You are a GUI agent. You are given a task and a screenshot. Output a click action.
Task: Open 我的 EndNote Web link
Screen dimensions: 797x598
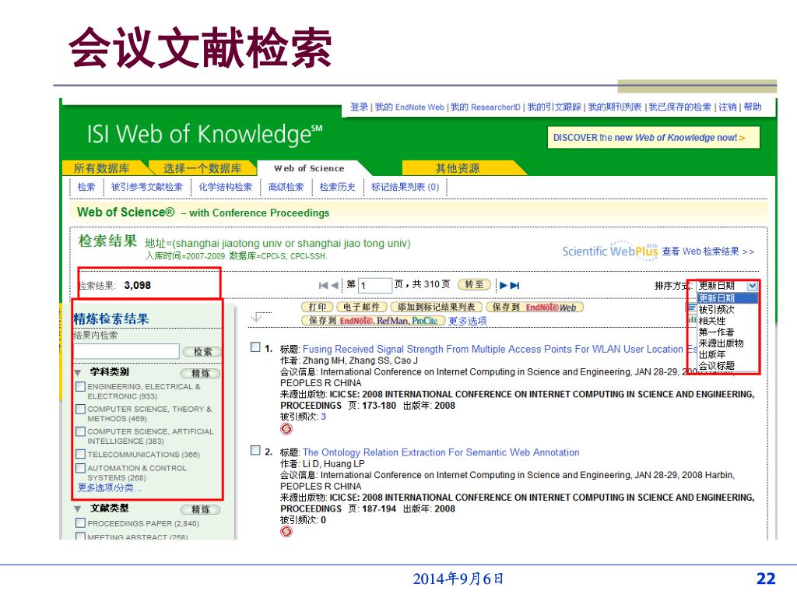(x=409, y=107)
